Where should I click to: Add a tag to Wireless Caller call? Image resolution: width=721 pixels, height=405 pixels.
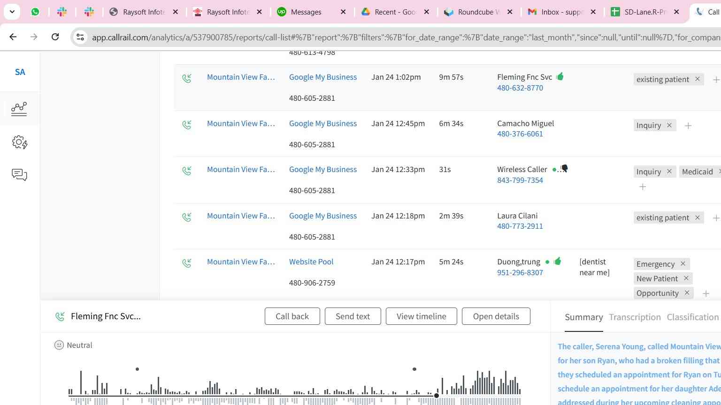click(x=643, y=187)
